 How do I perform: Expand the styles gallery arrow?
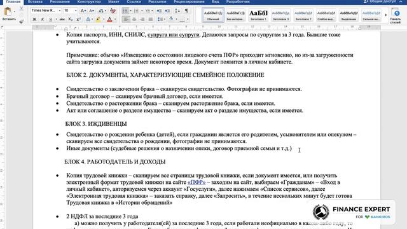point(386,15)
